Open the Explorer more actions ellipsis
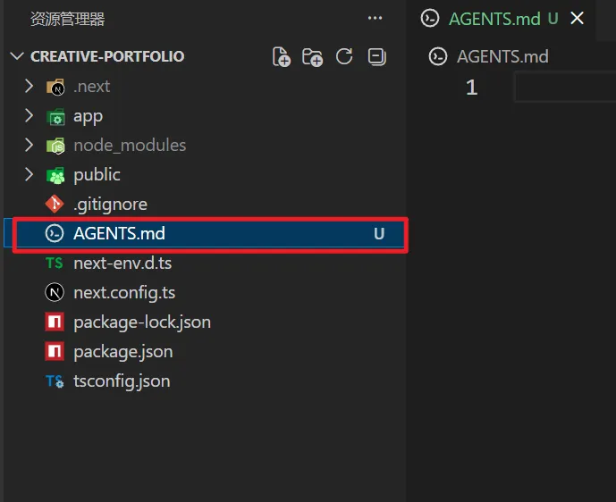Viewport: 616px width, 502px height. [375, 18]
